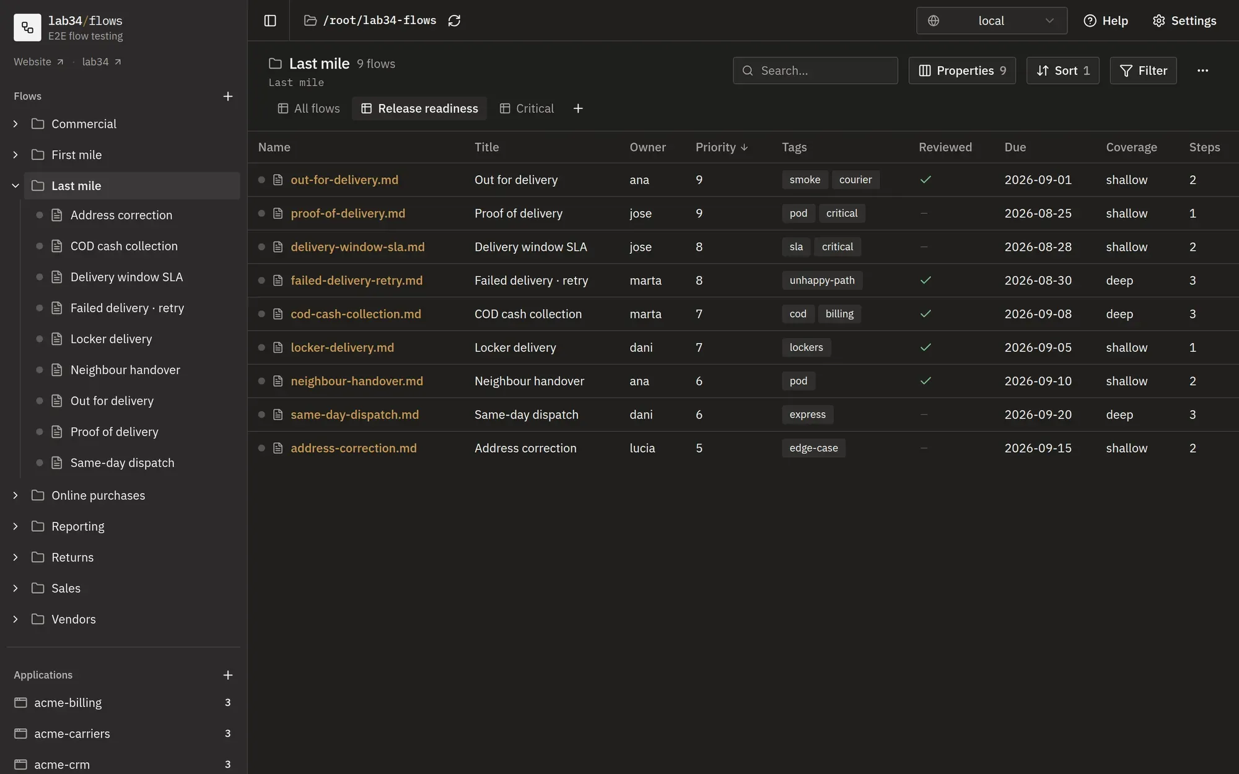Switch to the All flows tab
The width and height of the screenshot is (1239, 774).
309,108
